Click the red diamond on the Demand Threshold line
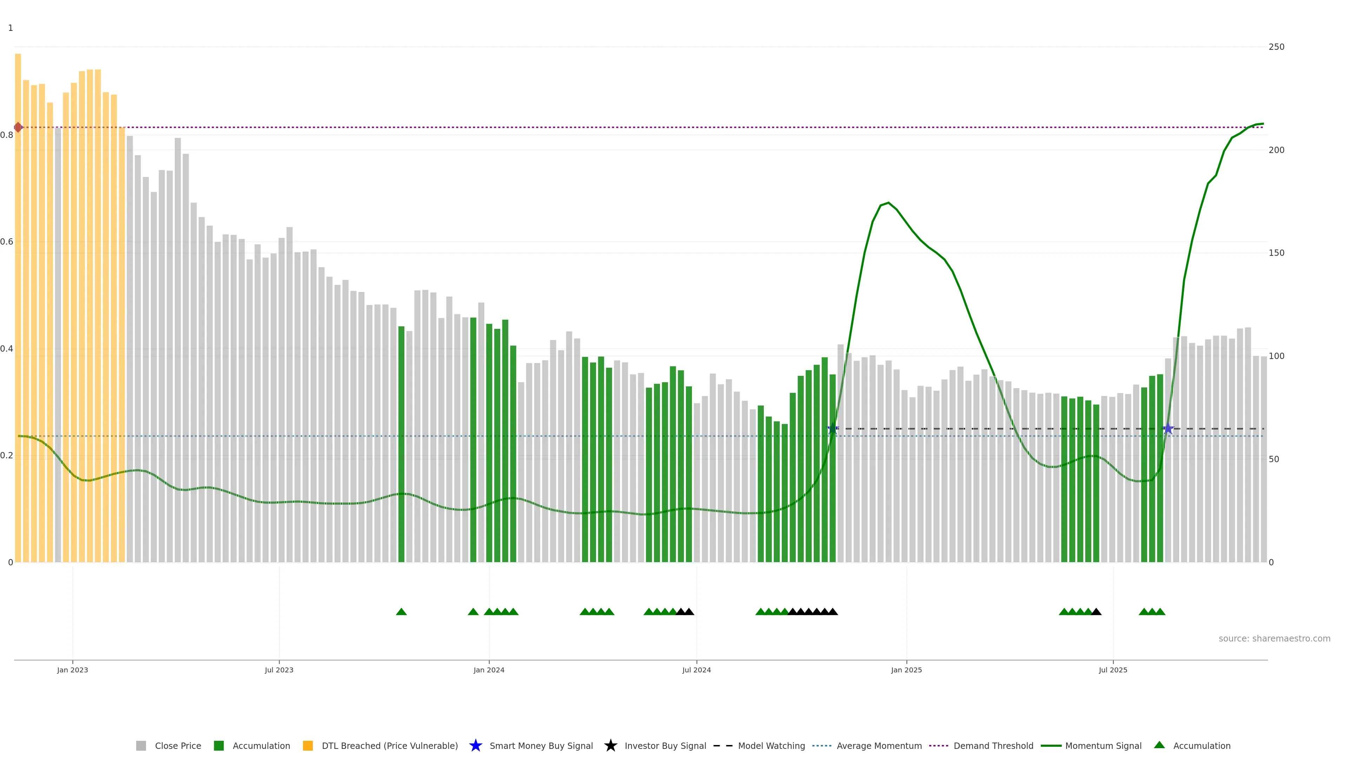 [18, 127]
